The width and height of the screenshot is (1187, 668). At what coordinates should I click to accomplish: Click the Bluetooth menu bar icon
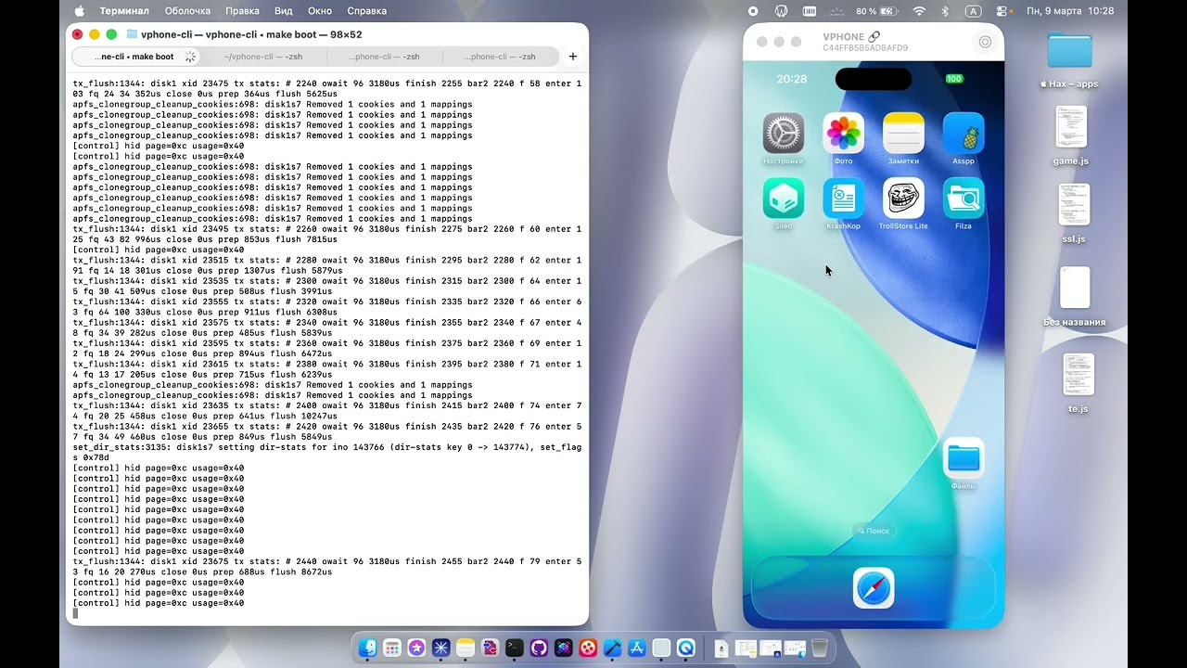click(945, 11)
